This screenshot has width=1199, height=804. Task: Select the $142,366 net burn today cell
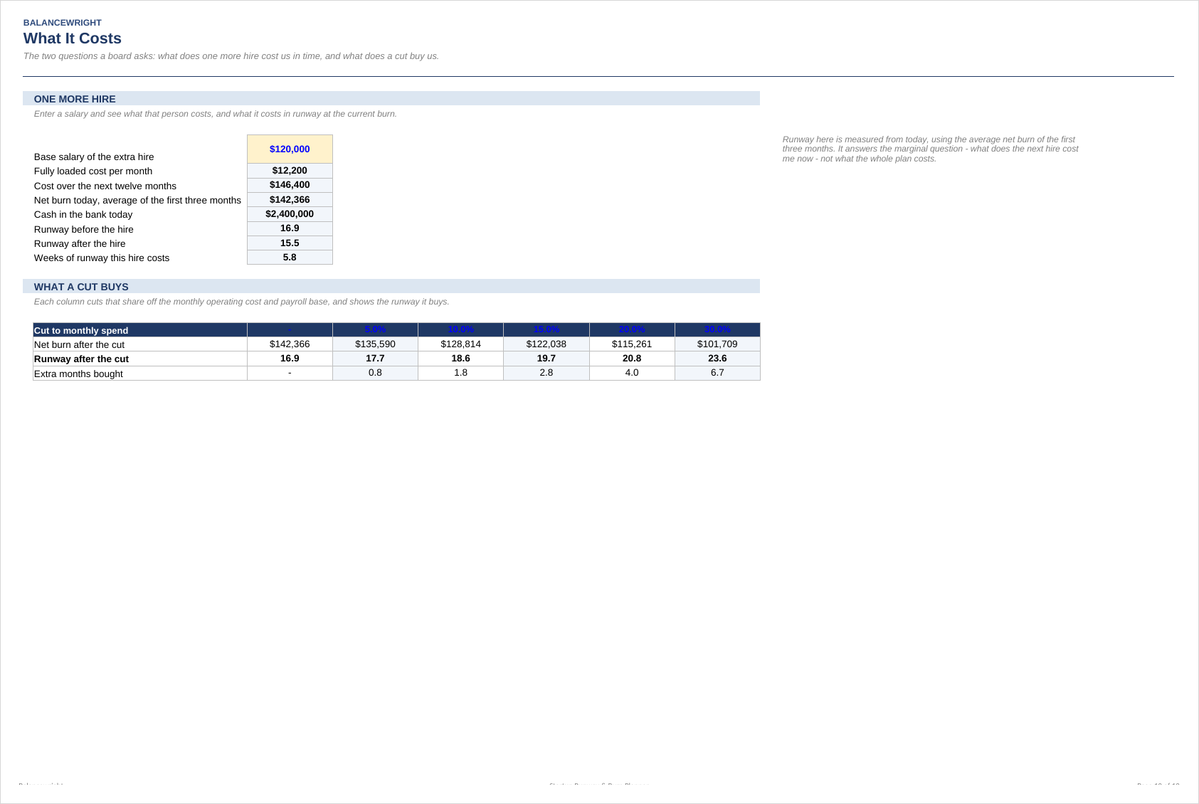(290, 200)
